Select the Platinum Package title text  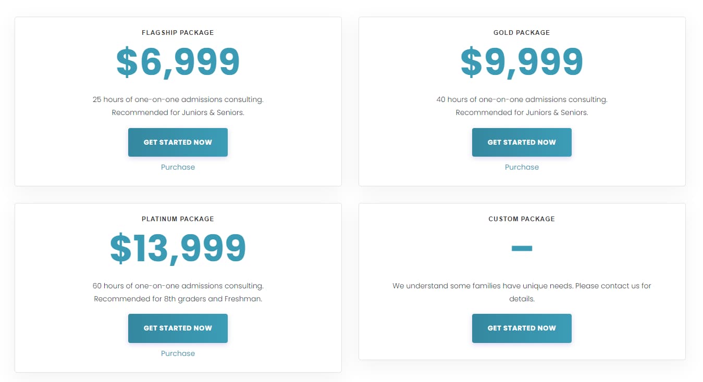click(178, 219)
